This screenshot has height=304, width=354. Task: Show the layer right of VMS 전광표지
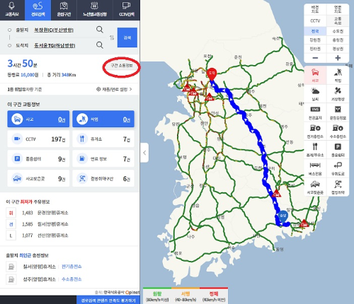[x=338, y=112]
